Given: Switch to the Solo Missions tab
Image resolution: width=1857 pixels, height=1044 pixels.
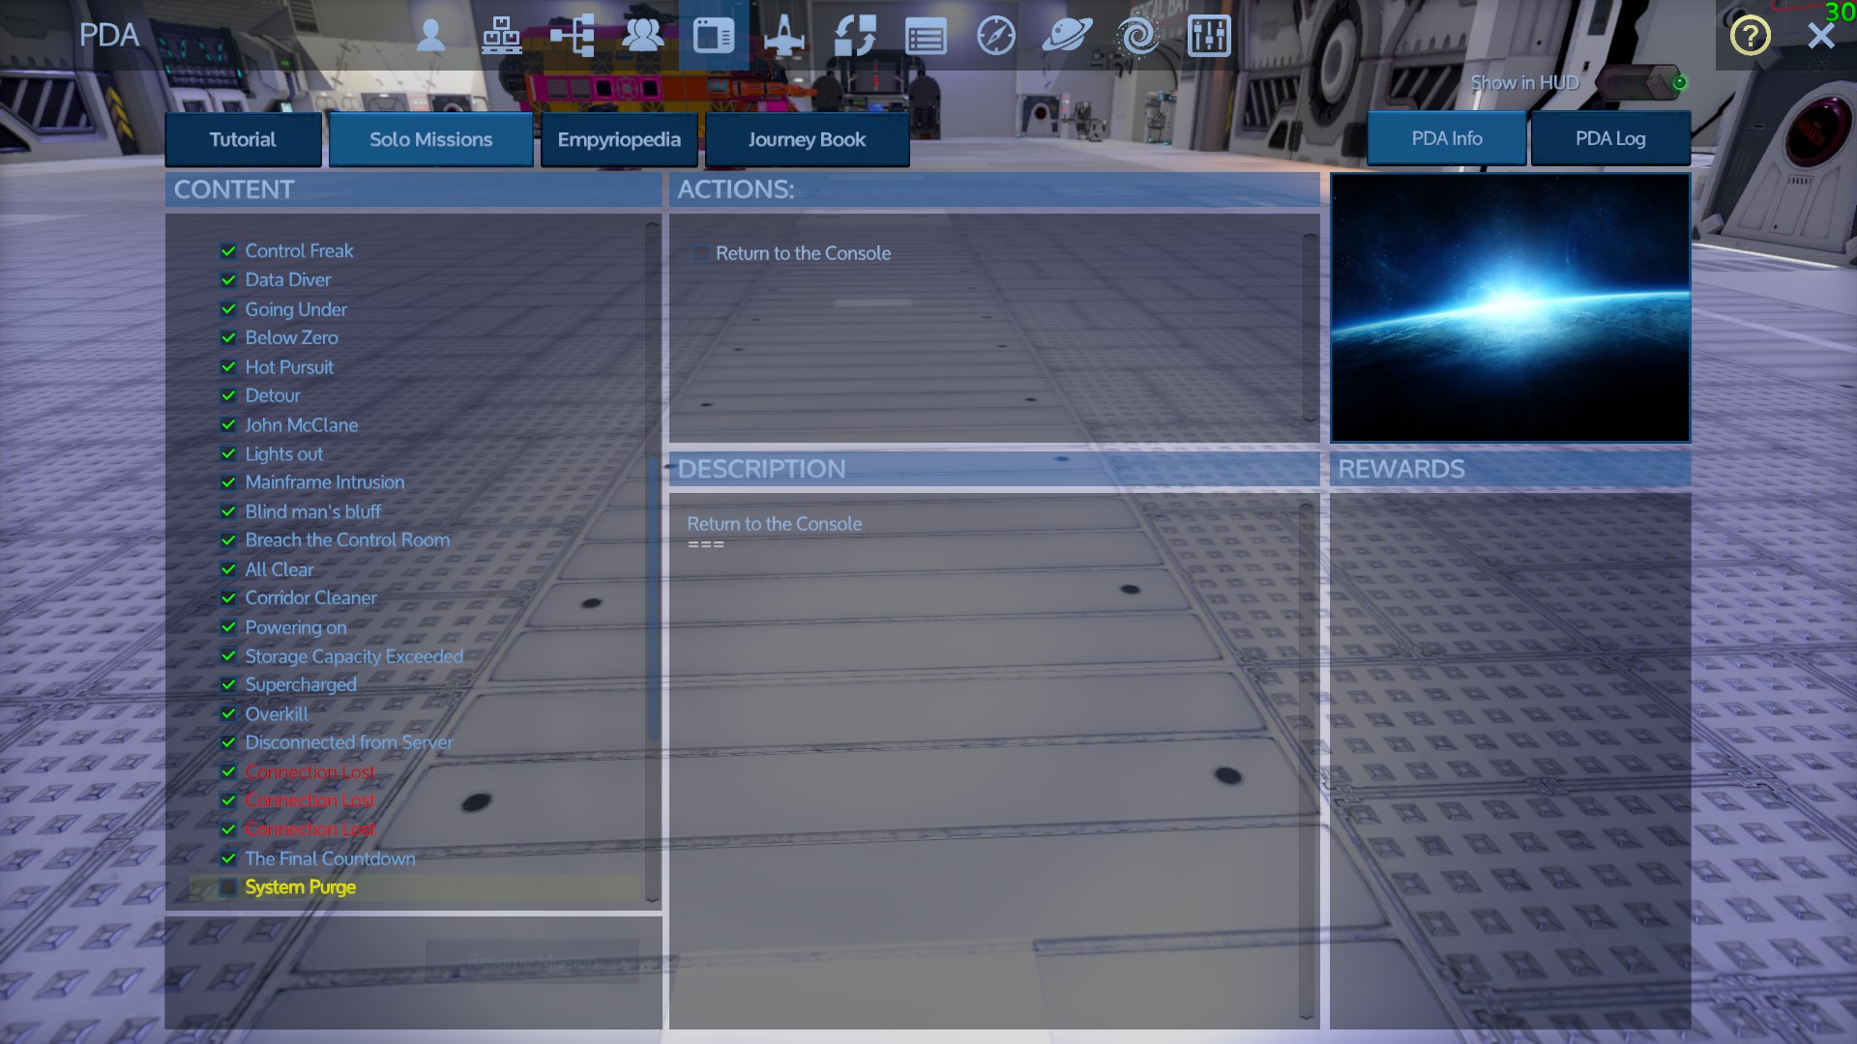Looking at the screenshot, I should [430, 139].
